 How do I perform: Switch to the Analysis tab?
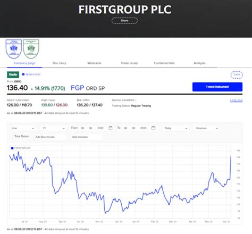199,63
